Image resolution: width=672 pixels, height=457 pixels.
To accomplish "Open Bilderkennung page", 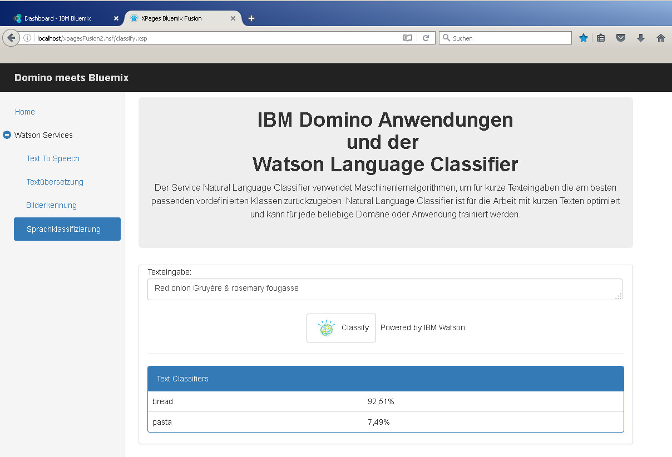I will pyautogui.click(x=51, y=205).
